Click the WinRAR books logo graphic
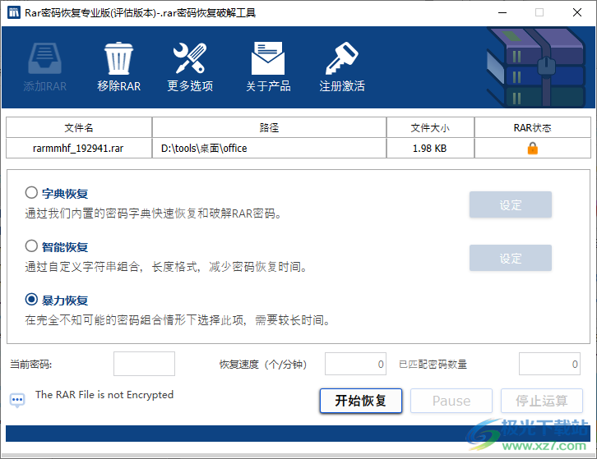597x459 pixels. coord(535,67)
